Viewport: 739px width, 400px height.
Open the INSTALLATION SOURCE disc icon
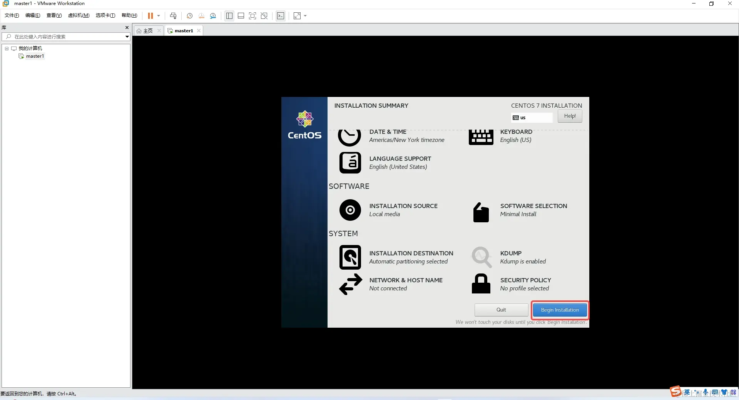coord(350,210)
